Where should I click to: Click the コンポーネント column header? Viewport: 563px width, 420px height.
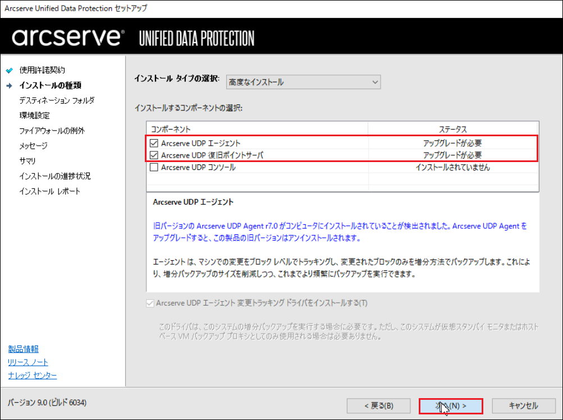(x=257, y=129)
